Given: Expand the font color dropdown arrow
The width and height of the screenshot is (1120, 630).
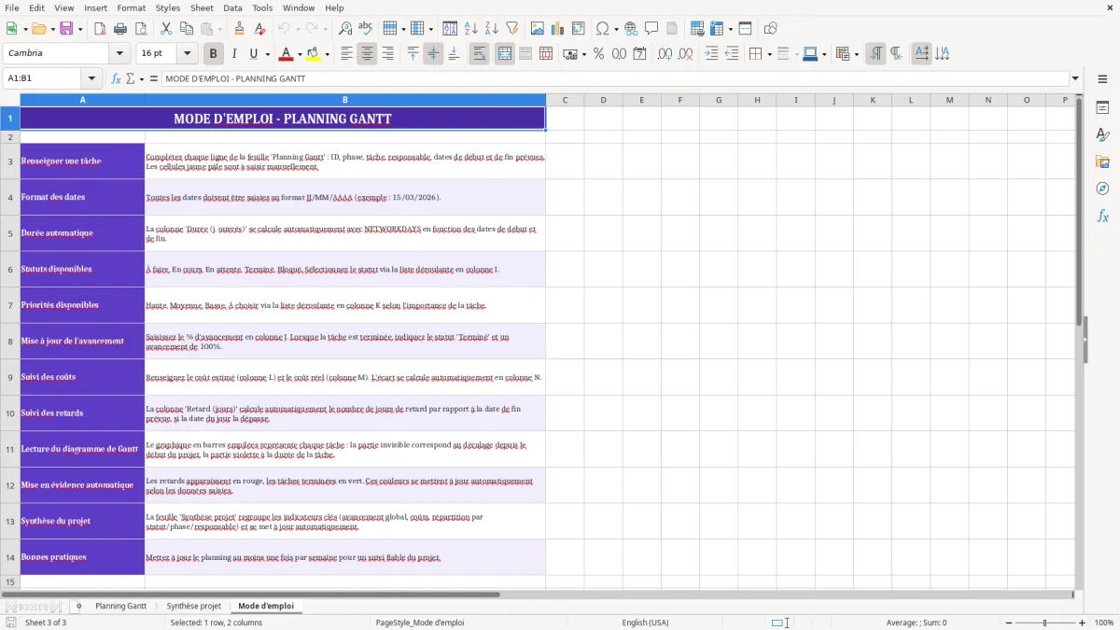Looking at the screenshot, I should pyautogui.click(x=300, y=54).
